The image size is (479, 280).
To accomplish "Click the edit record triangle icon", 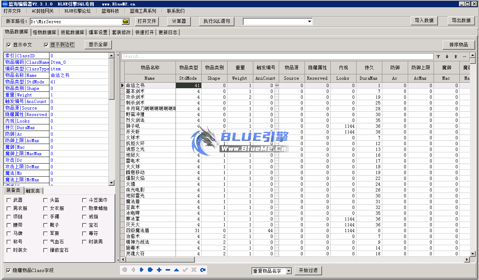I will 176,270.
